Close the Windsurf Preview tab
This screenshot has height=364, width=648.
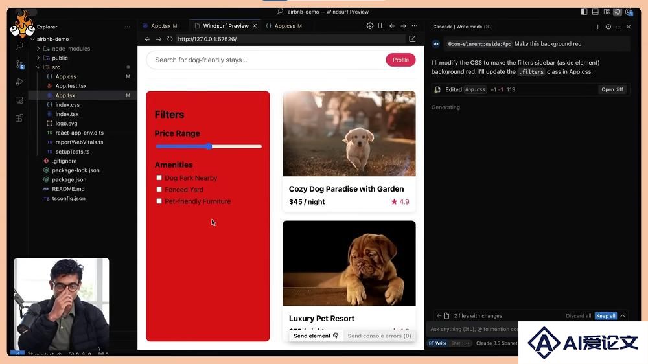[x=255, y=26]
